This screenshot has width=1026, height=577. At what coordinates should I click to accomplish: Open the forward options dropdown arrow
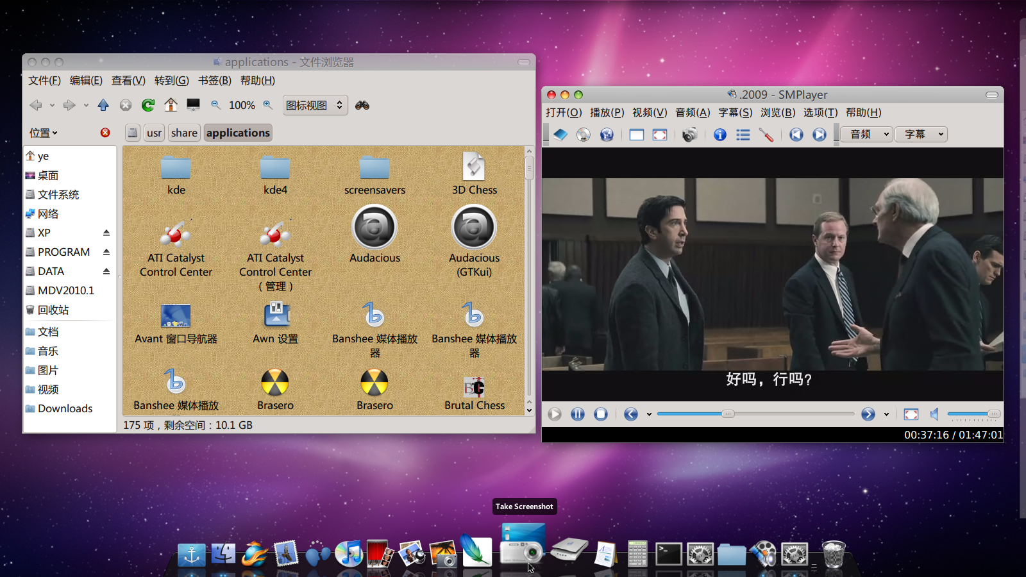coord(886,415)
